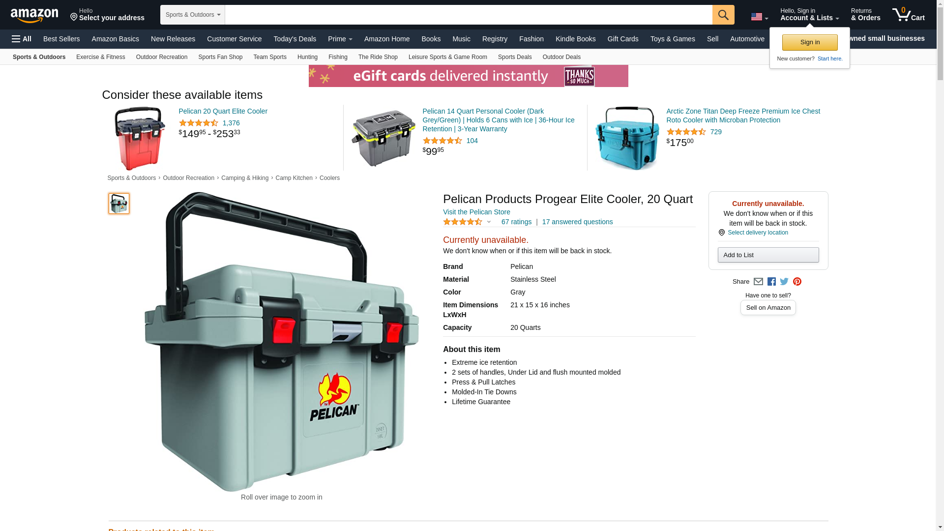Expand the Prime navigation dropdown

(340, 39)
